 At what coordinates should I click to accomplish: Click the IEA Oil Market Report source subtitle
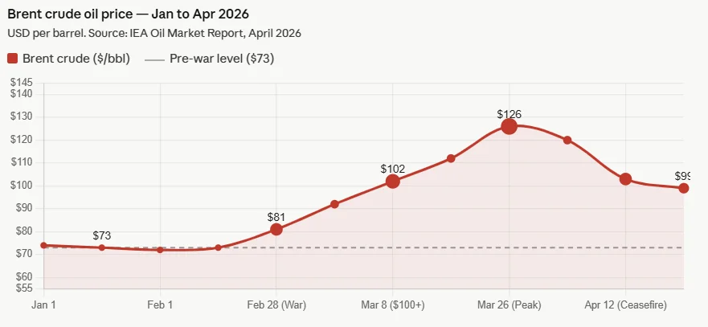point(153,33)
